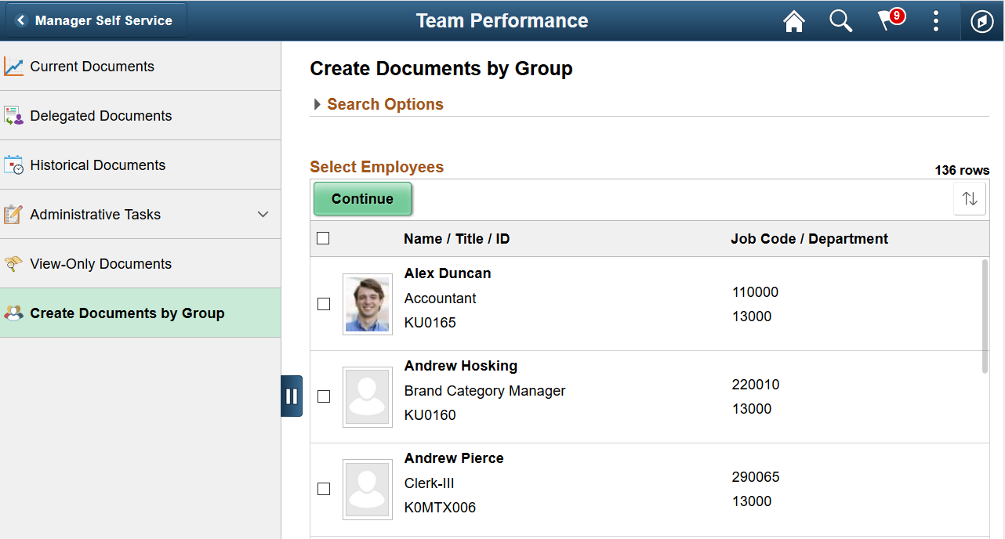Click the Delegated Documents icon
This screenshot has height=539, width=1005.
[x=13, y=116]
